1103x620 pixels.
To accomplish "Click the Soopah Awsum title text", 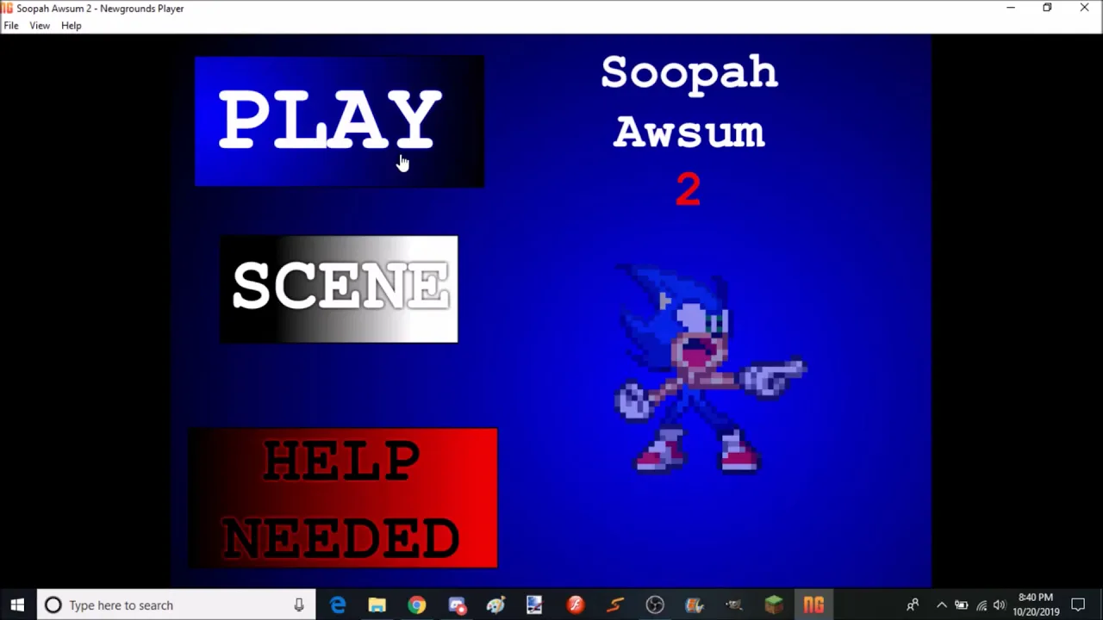I will (x=689, y=102).
